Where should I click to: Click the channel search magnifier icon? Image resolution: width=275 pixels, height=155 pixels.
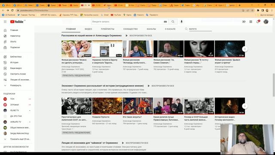point(186,29)
